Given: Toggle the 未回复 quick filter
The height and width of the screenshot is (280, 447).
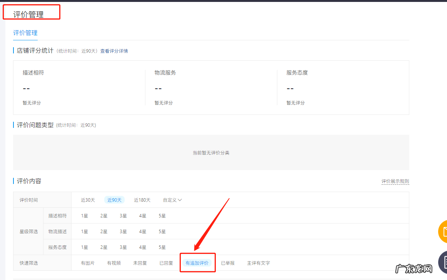Looking at the screenshot, I should coord(140,263).
